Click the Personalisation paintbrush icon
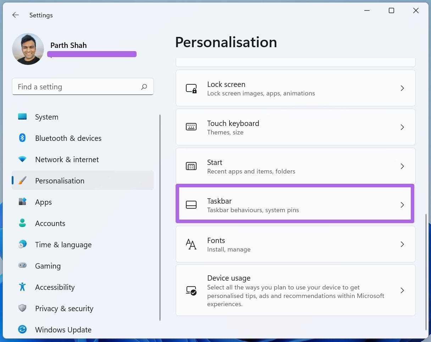 [x=22, y=181]
